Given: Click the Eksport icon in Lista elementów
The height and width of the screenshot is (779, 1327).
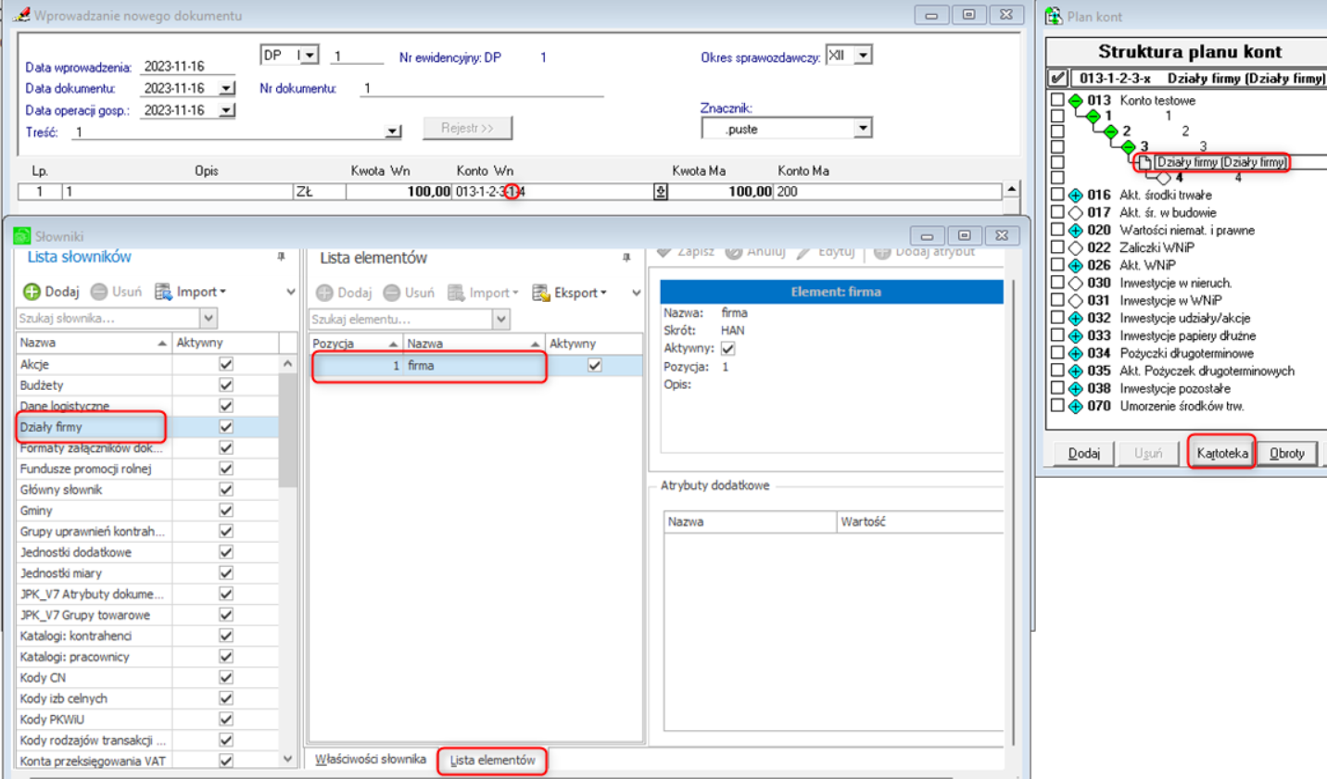Looking at the screenshot, I should [541, 293].
